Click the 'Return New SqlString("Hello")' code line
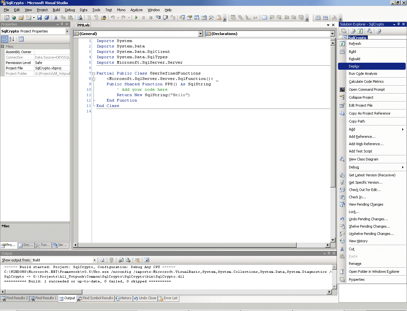This screenshot has height=311, width=407. click(x=153, y=95)
